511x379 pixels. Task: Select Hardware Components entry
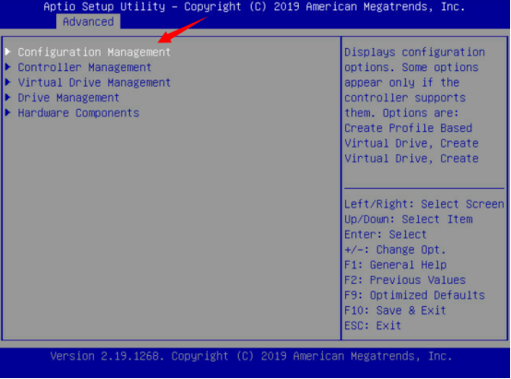(78, 113)
